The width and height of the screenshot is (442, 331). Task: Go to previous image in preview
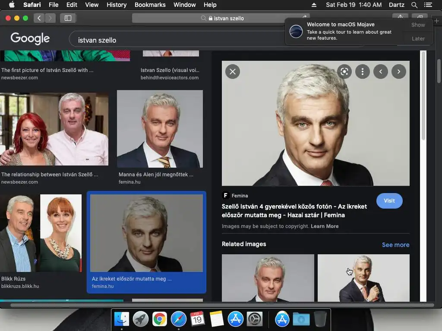(381, 72)
